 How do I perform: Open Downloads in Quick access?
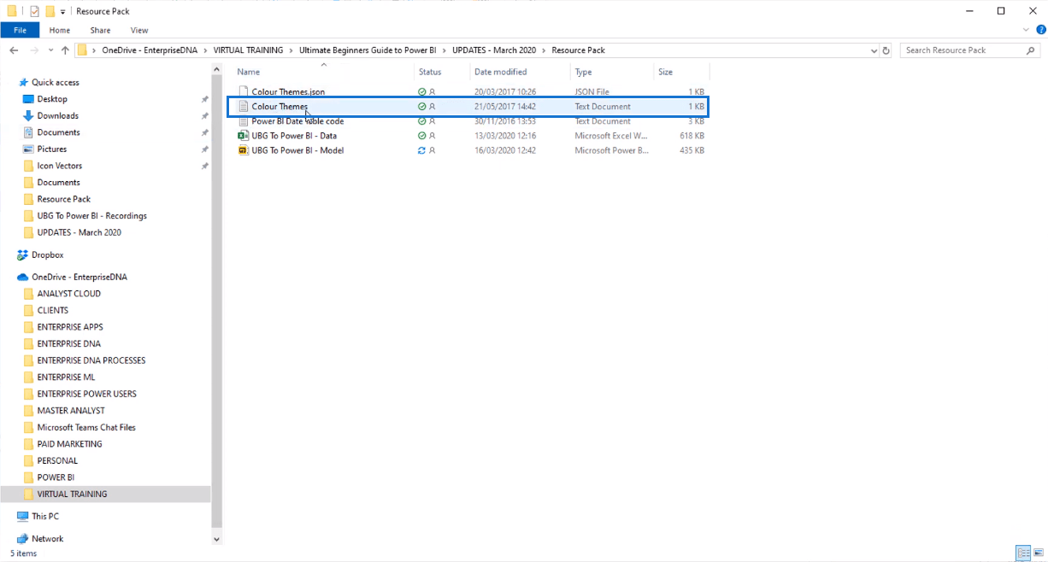point(57,115)
